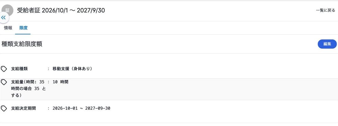The image size is (338, 126).
Task: Click the 種類支給限度額 section heading
Action: 22,44
